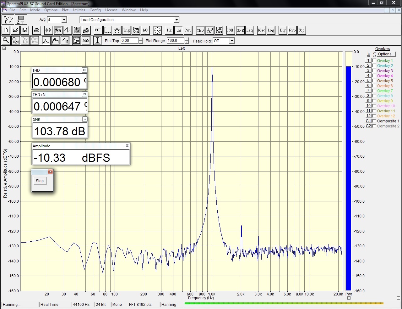
Task: Enable the Overlay 2 checkbox
Action: 374,66
